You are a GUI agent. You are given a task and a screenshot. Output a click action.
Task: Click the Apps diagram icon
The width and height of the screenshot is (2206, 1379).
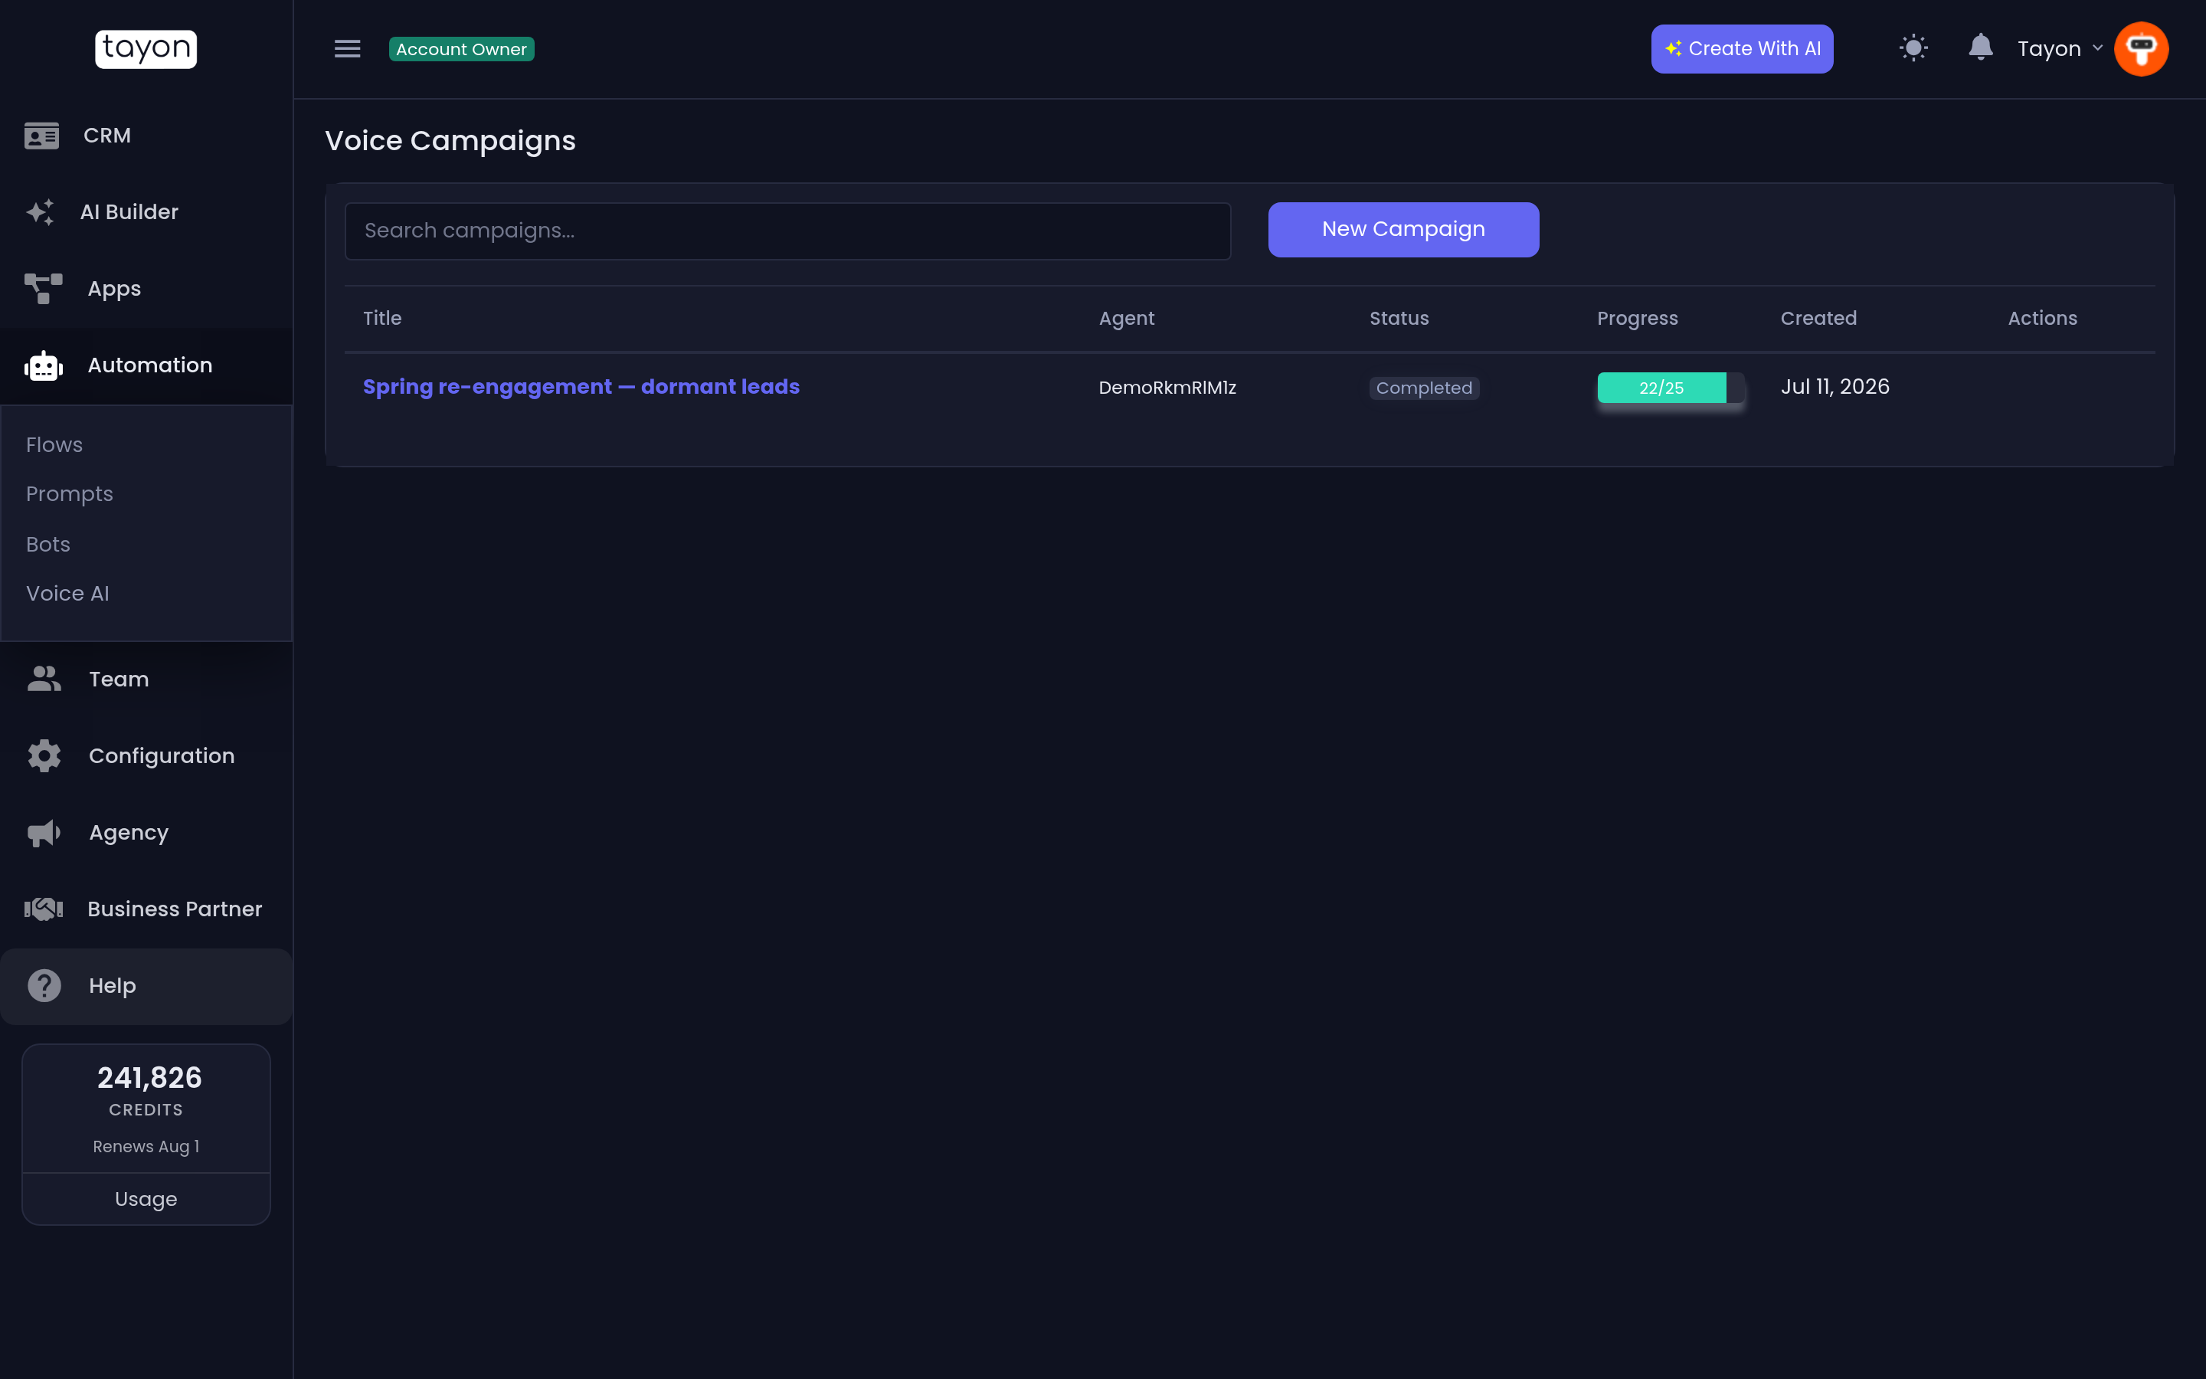[43, 289]
